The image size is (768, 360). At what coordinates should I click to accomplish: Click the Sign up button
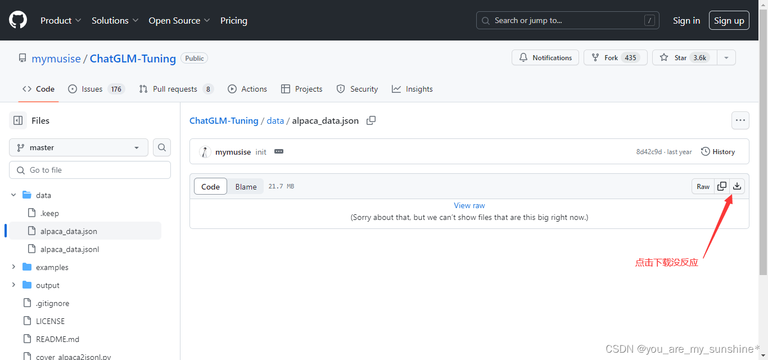729,20
